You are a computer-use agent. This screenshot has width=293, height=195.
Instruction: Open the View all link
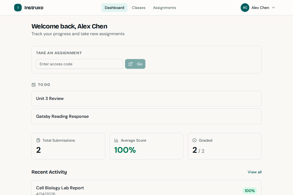point(254,172)
